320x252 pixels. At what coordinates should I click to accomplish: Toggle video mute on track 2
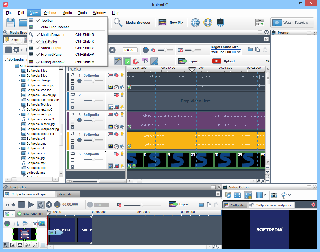(116, 95)
